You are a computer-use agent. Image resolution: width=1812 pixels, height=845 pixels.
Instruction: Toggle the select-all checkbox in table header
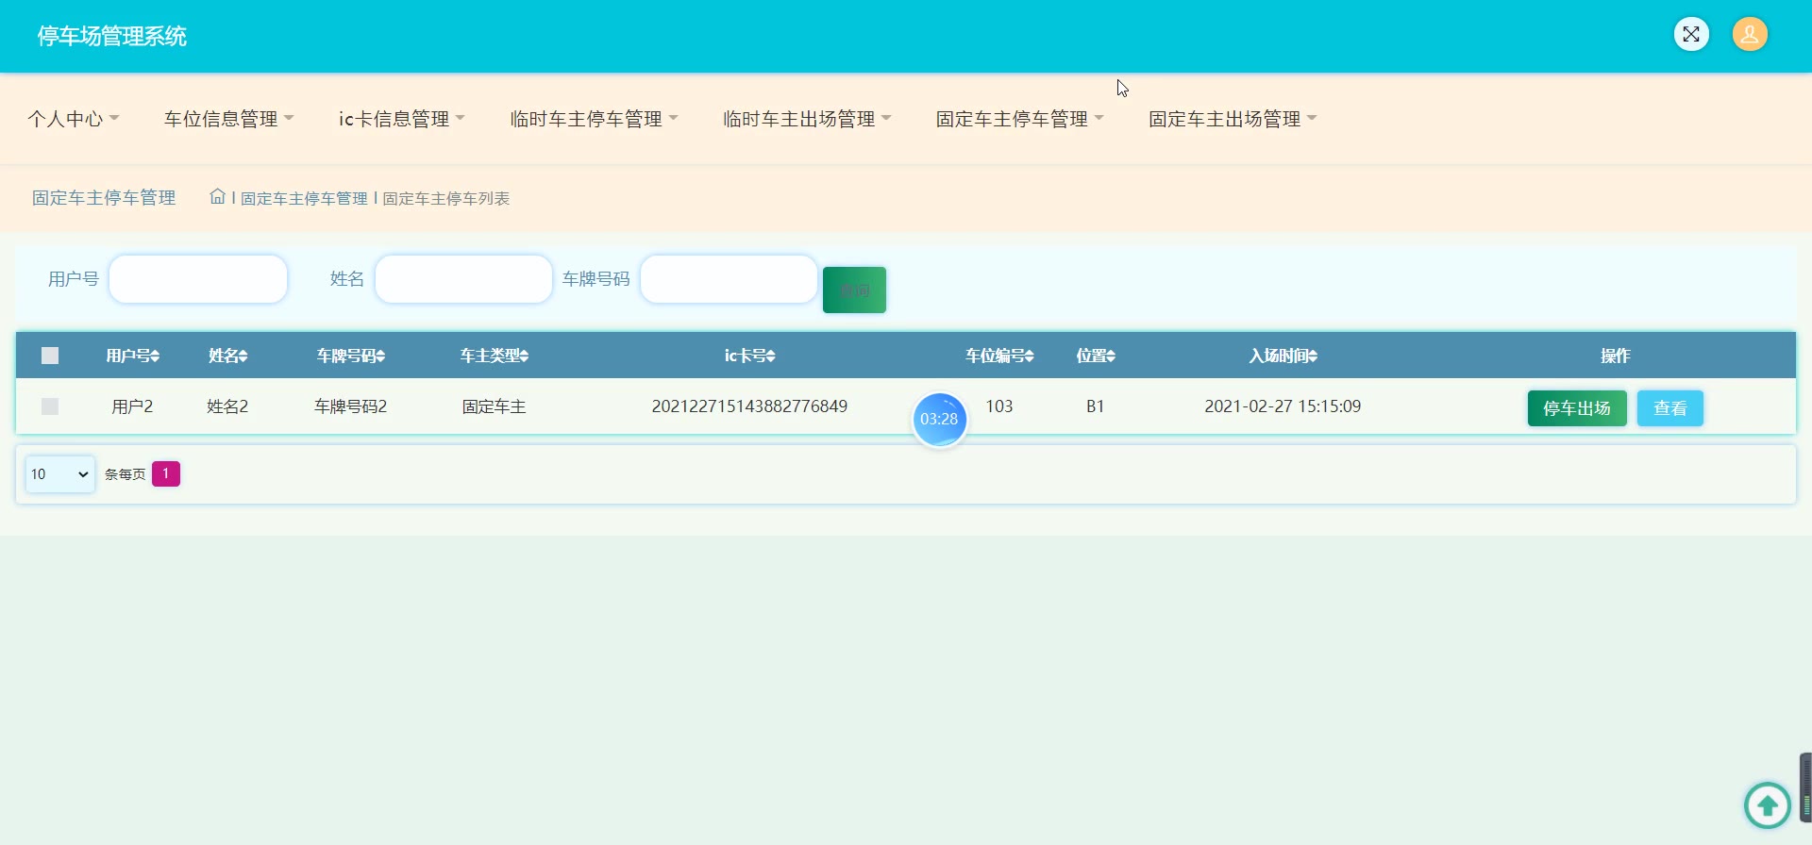point(50,356)
